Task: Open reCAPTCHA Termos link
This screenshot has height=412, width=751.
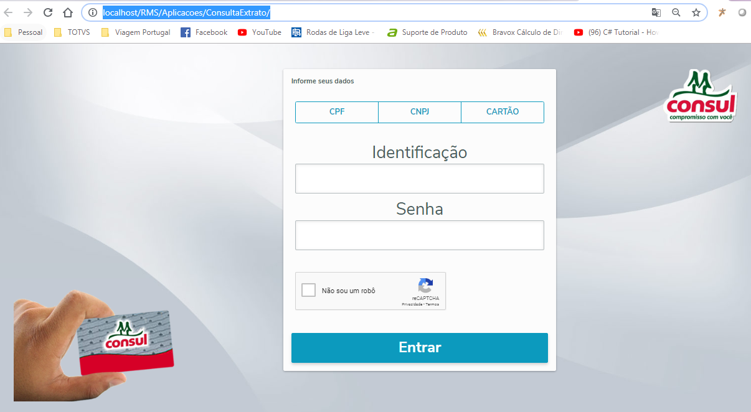Action: (x=433, y=304)
